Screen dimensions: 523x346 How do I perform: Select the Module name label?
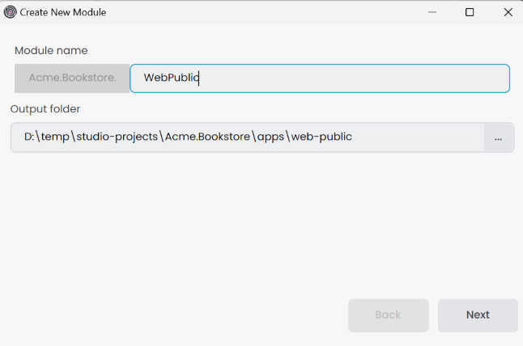[x=51, y=50]
